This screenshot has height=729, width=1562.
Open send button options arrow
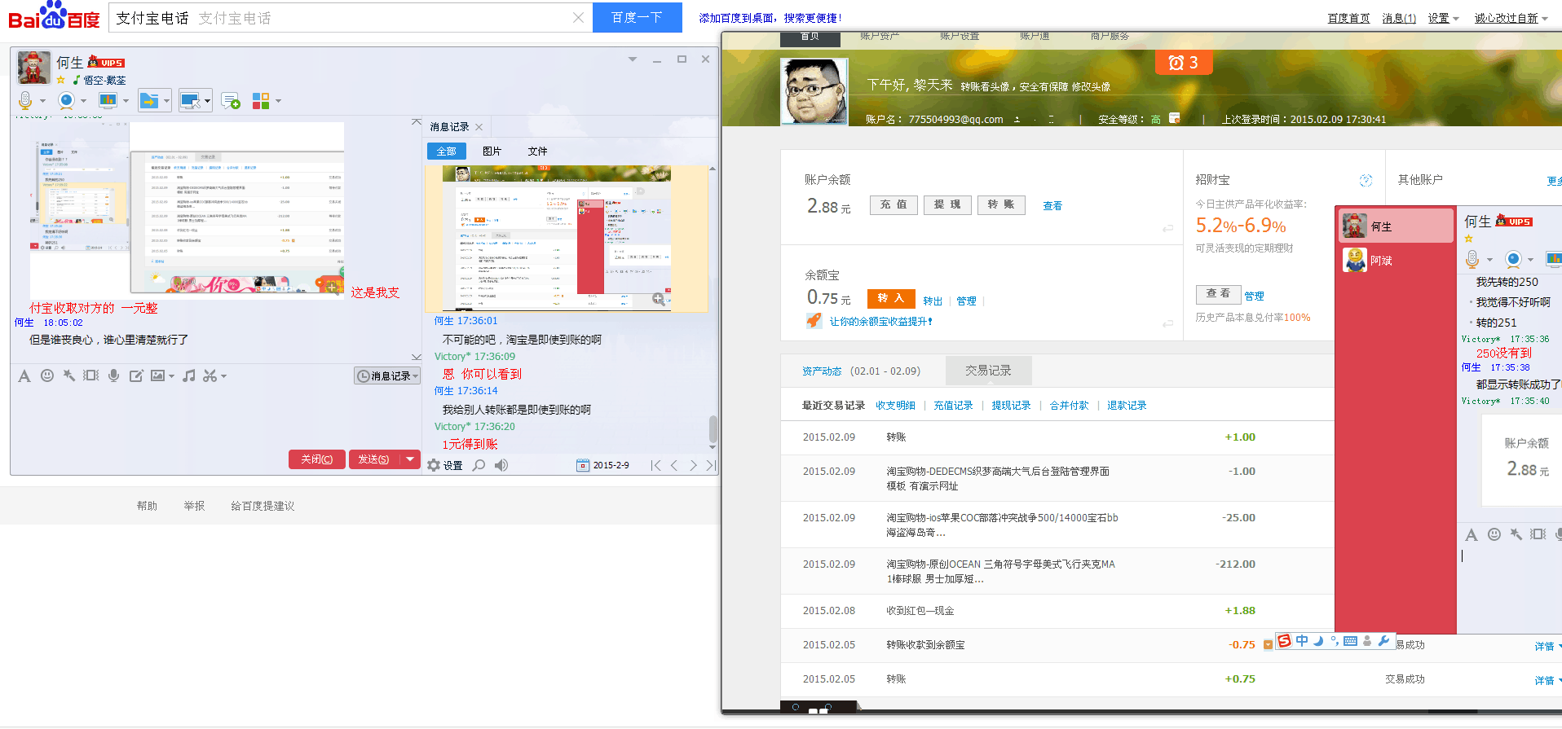410,459
